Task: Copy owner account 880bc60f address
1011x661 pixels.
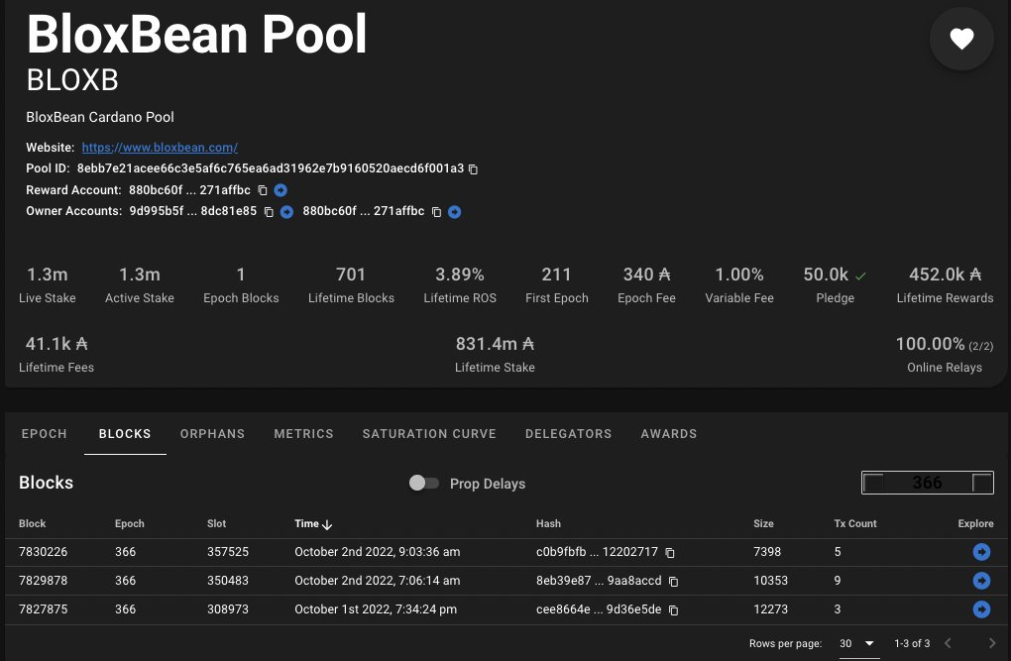Action: [436, 212]
